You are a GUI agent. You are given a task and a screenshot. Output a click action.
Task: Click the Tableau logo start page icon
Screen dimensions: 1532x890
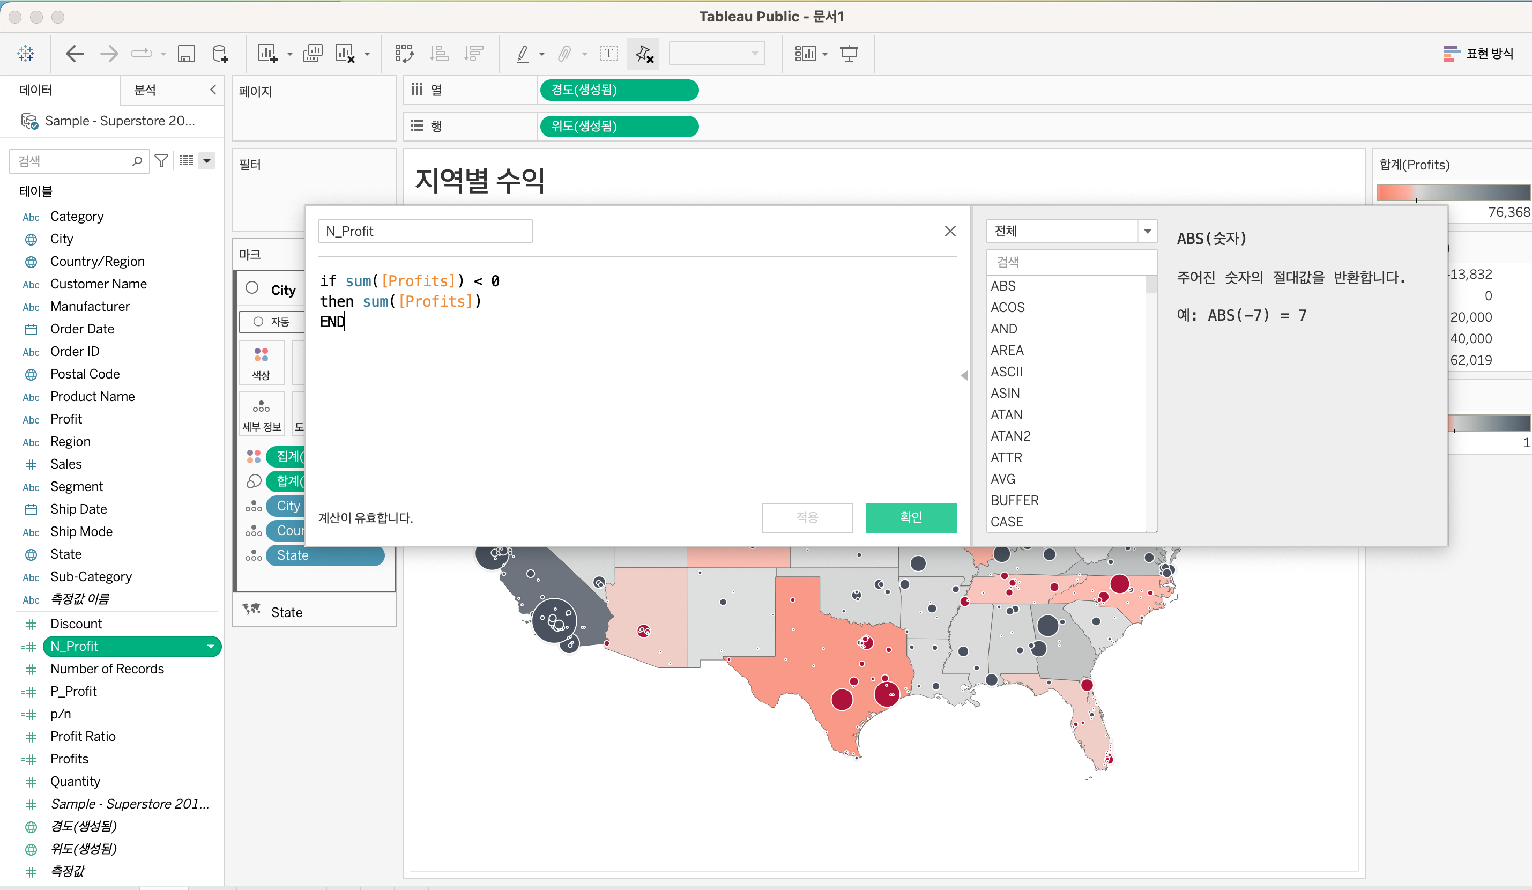pyautogui.click(x=26, y=54)
